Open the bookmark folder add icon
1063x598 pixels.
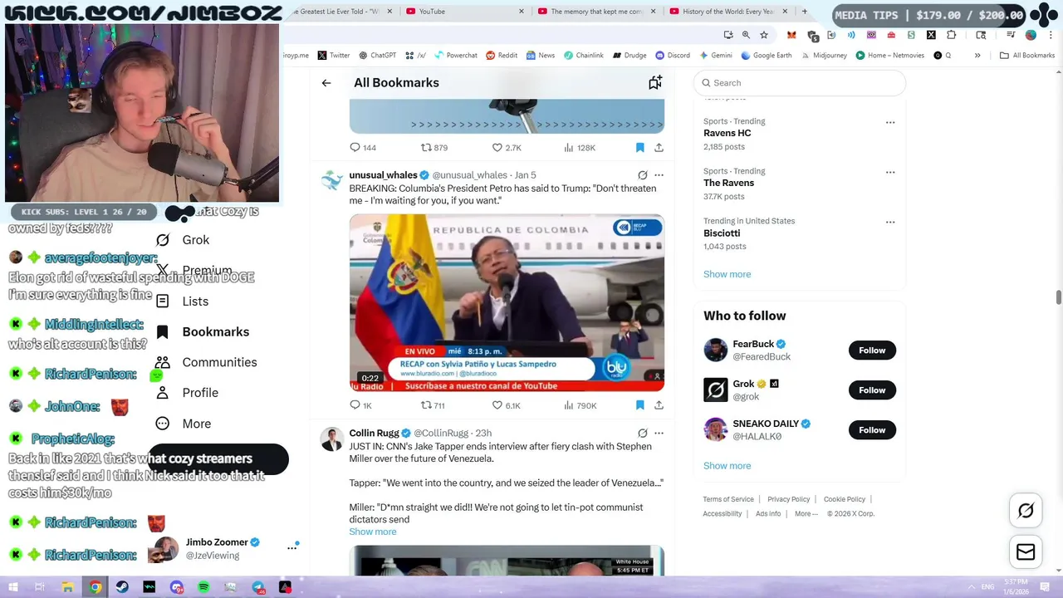[x=655, y=82]
